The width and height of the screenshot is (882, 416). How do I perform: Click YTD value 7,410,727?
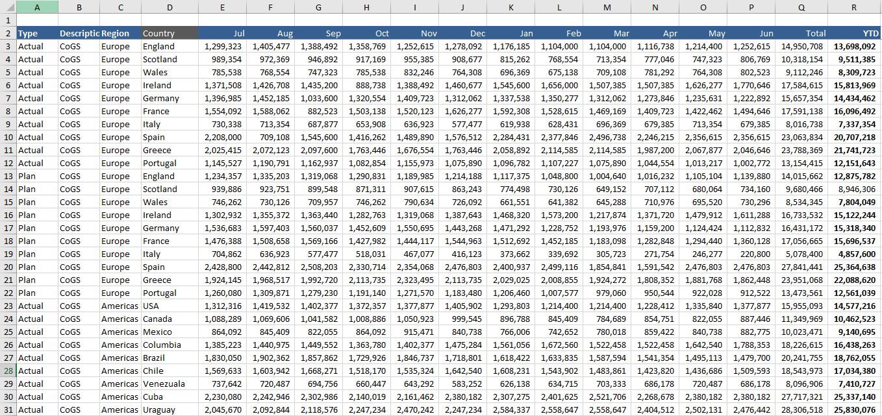tap(854, 384)
